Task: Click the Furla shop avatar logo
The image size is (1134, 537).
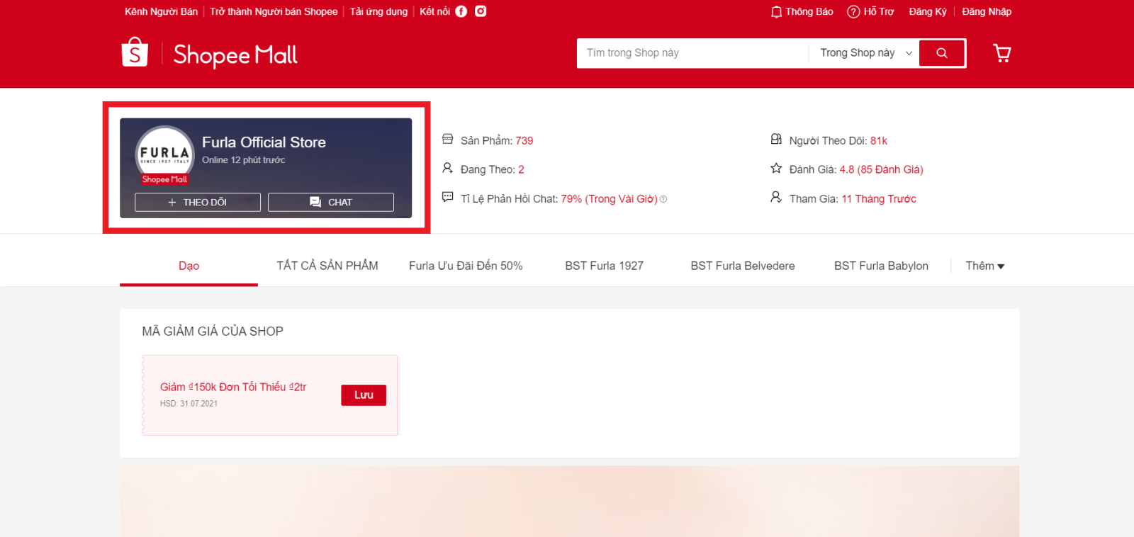Action: tap(164, 154)
